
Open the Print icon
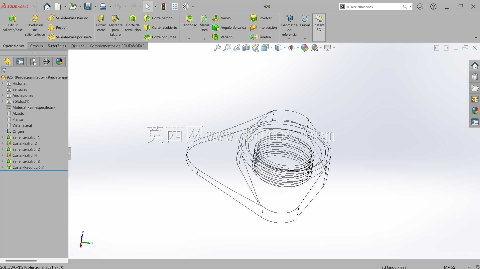coord(103,6)
